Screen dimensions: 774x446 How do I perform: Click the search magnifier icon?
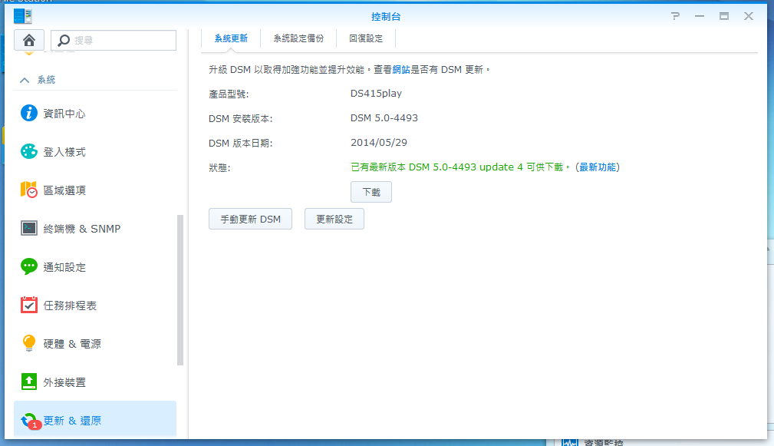(x=63, y=40)
